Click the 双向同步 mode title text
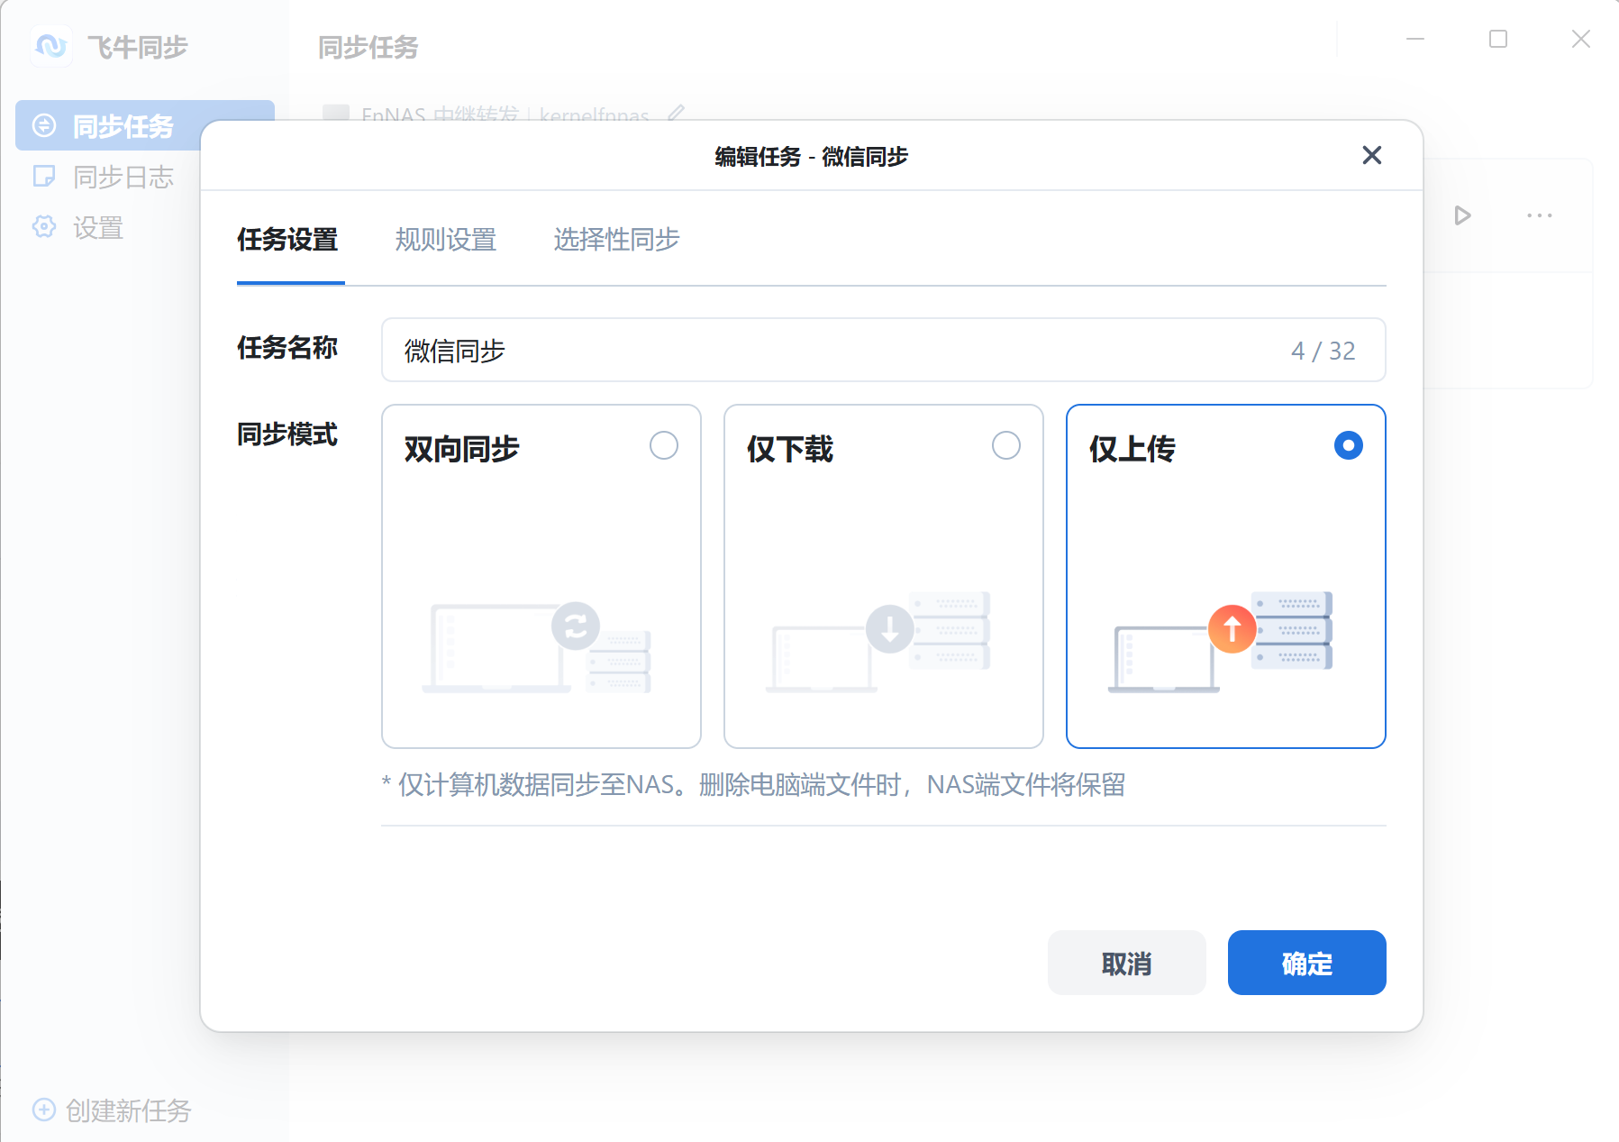Screen dimensions: 1619x1142 (x=462, y=449)
